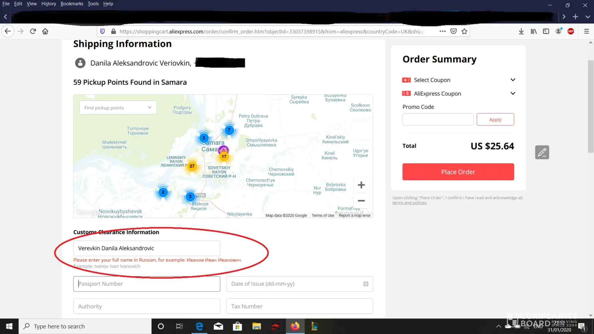
Task: Zoom in on the pickup map
Action: [x=361, y=185]
